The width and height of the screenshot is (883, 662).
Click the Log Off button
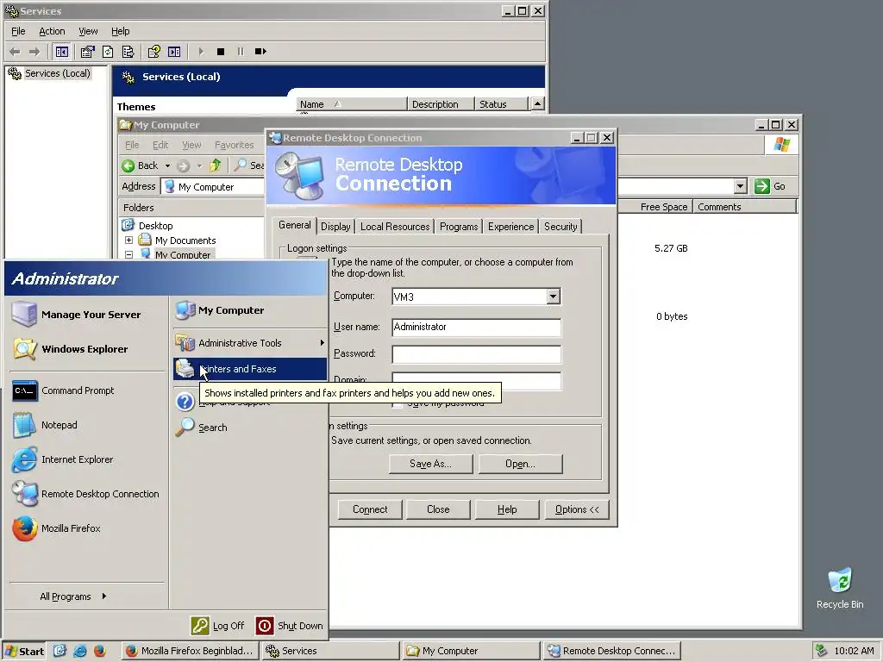click(218, 626)
